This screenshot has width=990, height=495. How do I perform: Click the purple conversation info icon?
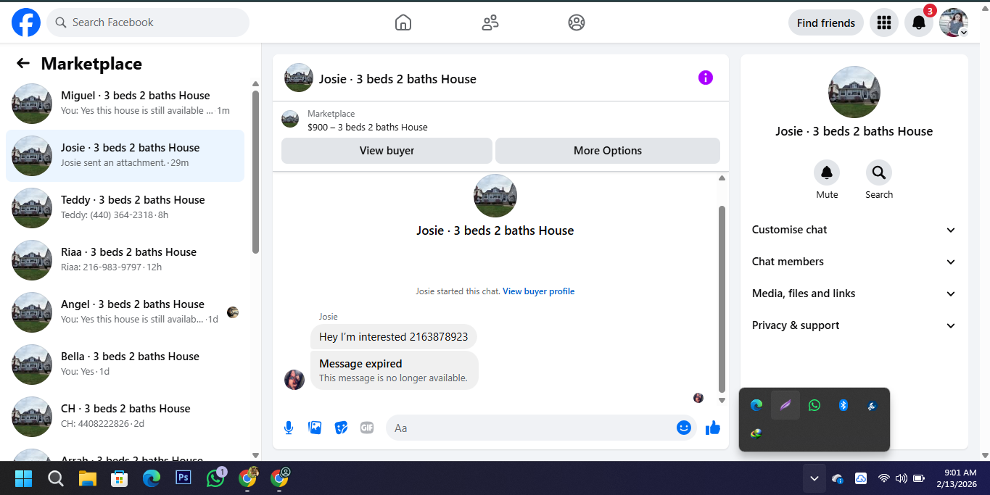706,78
